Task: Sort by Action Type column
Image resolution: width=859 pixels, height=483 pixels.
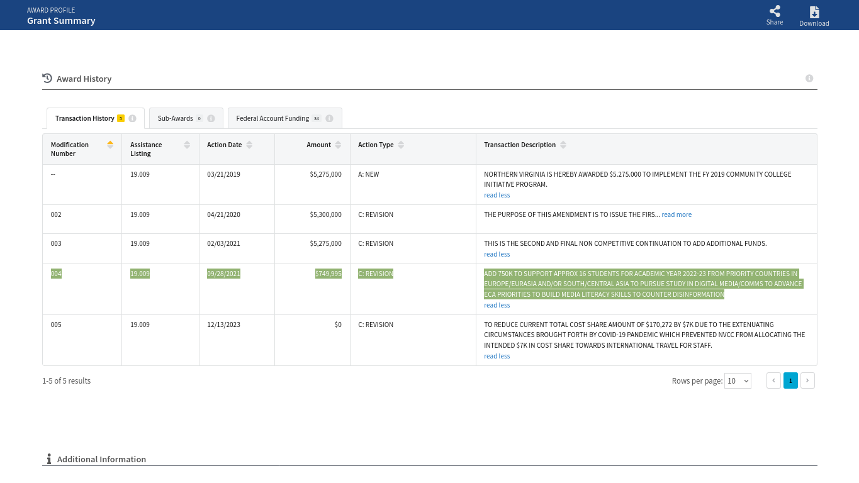Action: coord(401,145)
